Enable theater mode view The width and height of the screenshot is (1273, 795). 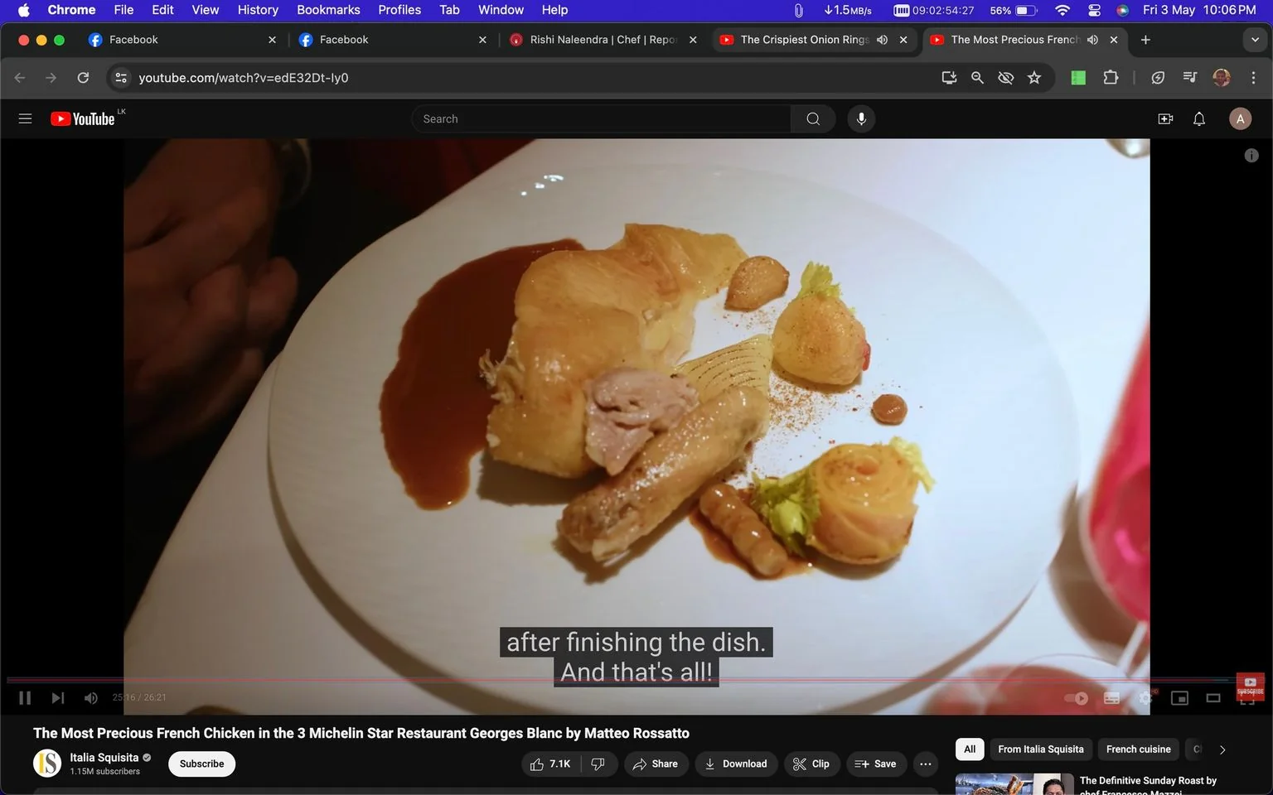(1213, 698)
